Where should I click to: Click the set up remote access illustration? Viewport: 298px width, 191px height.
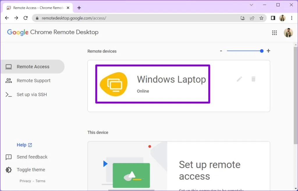[x=127, y=166]
